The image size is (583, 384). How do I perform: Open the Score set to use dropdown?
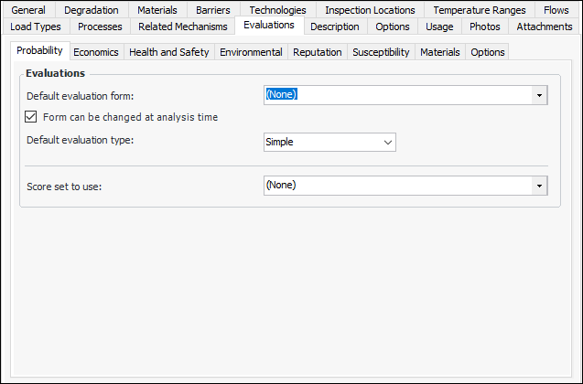point(539,186)
